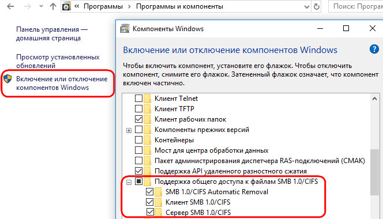Screen dimensions: 383x219
Task: Click the shield icon in sidebar
Action: pyautogui.click(x=7, y=79)
